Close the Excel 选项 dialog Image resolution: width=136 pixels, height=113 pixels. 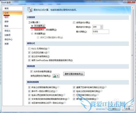[x=131, y=2]
